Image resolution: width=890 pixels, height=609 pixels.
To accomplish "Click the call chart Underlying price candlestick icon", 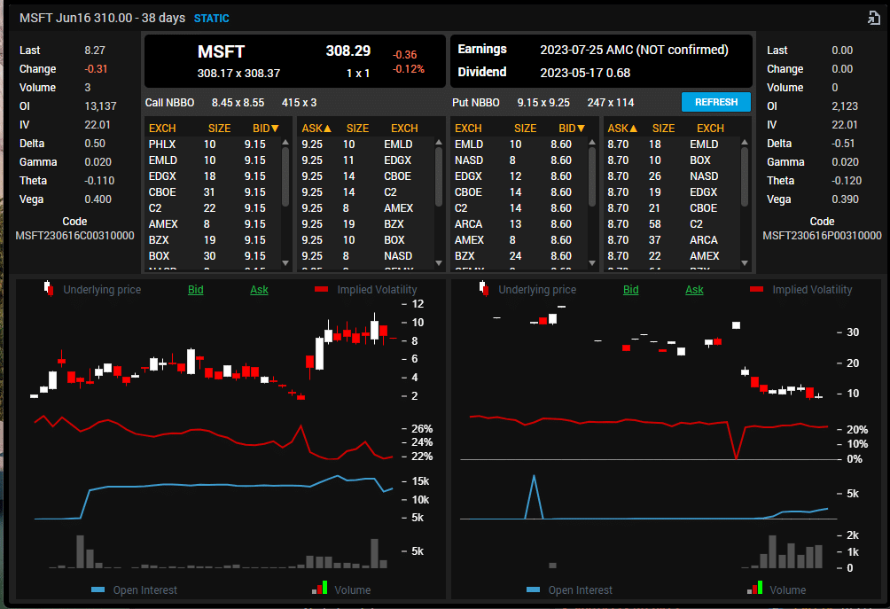I will (x=49, y=289).
